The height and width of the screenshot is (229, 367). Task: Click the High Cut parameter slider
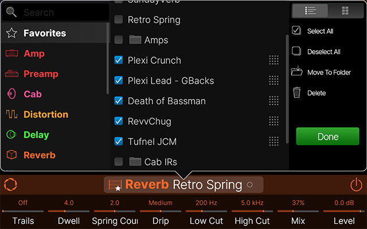point(252,211)
